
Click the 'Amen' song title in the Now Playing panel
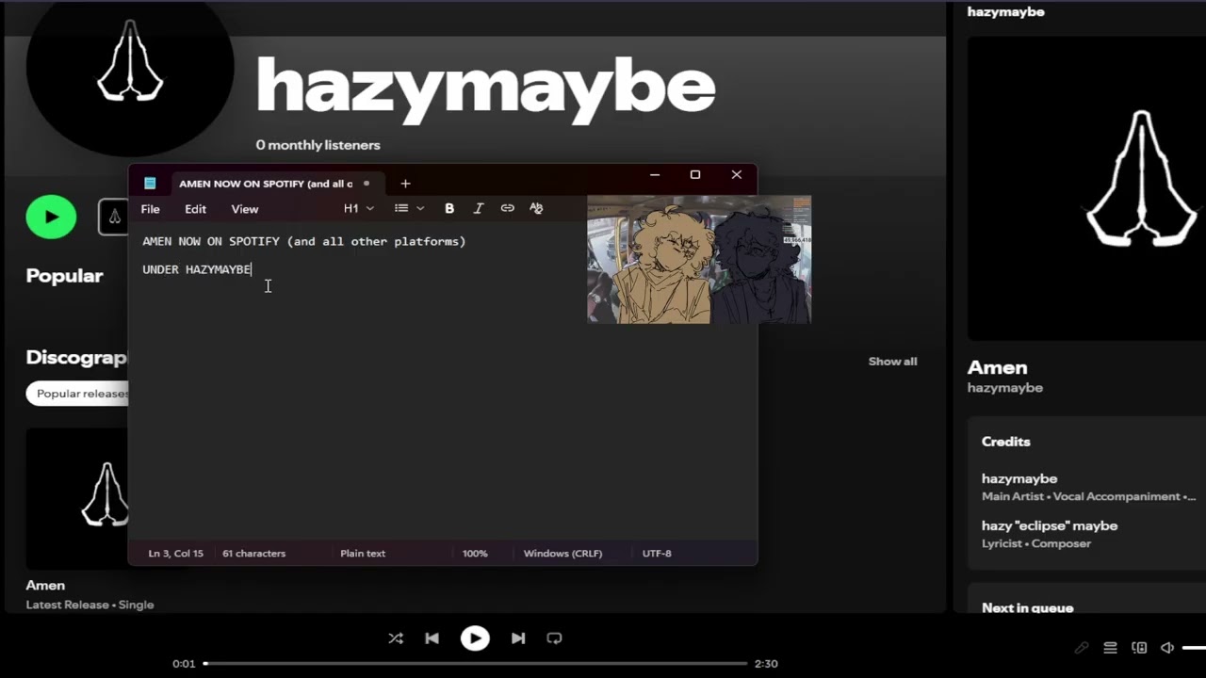coord(997,367)
